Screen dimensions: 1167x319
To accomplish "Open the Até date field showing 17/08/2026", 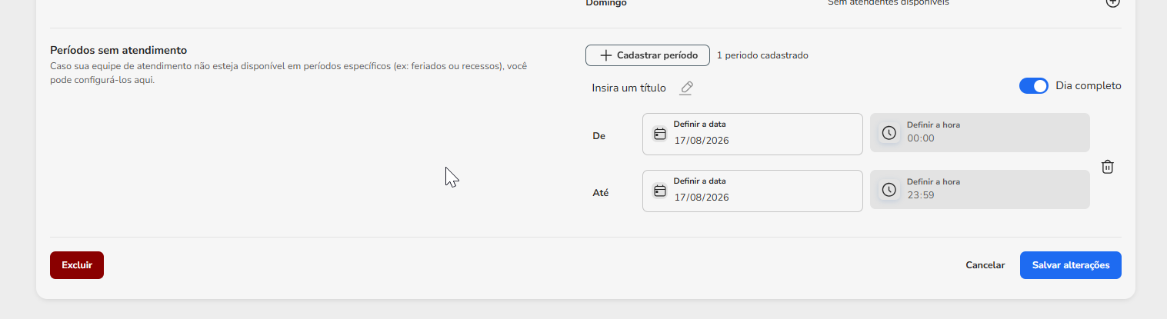I will point(752,191).
